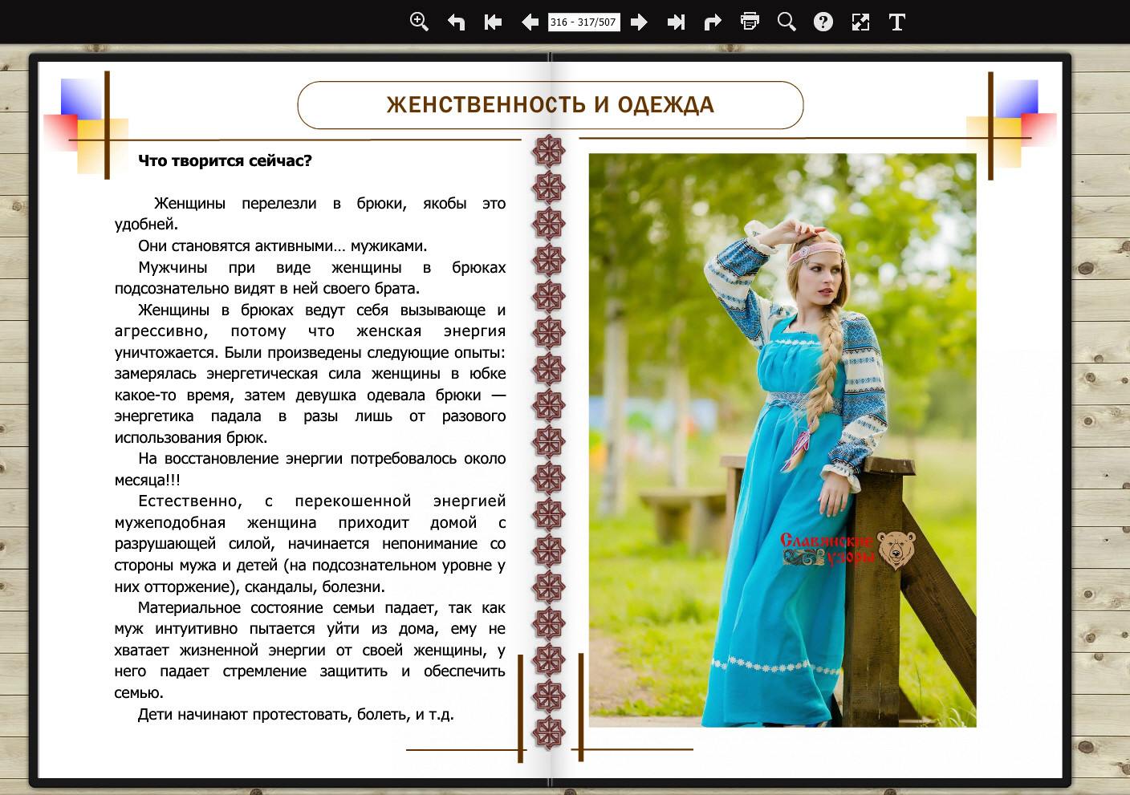Image resolution: width=1130 pixels, height=795 pixels.
Task: Open the help question mark icon
Action: pyautogui.click(x=823, y=22)
